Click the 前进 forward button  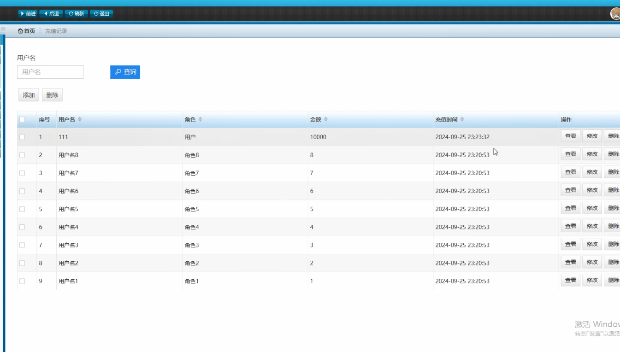pos(28,13)
